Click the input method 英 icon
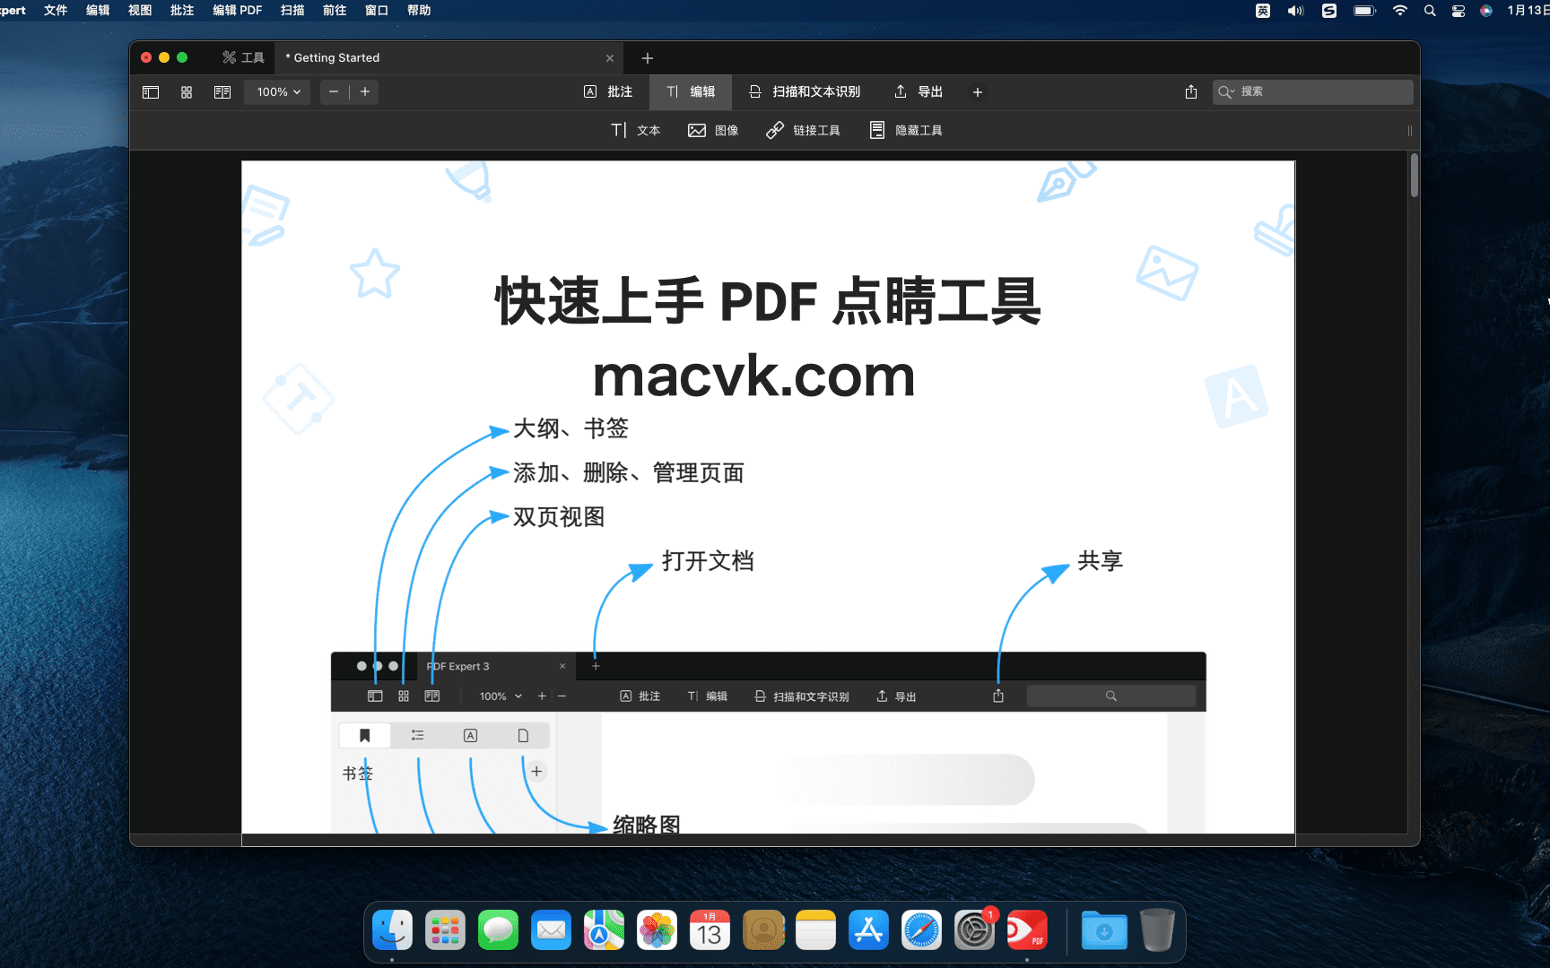 (x=1262, y=11)
